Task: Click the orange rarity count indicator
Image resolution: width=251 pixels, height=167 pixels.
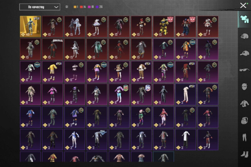Action: (x=74, y=7)
